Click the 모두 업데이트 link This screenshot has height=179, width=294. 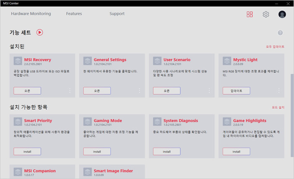275,47
